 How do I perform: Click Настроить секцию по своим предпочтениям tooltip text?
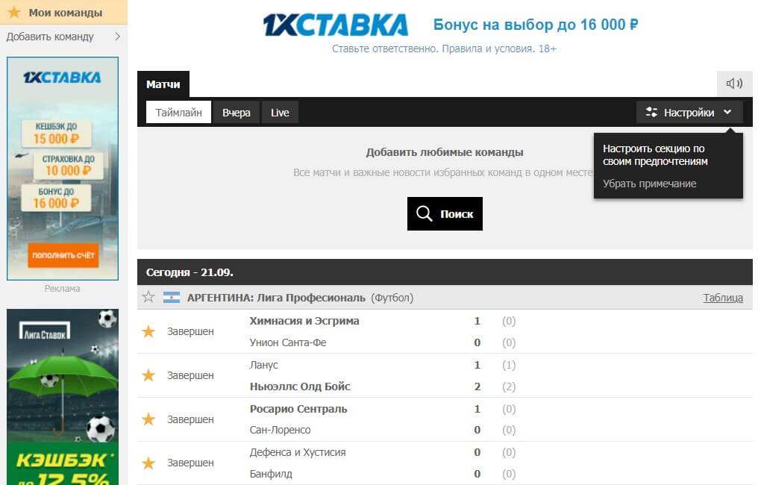[655, 155]
